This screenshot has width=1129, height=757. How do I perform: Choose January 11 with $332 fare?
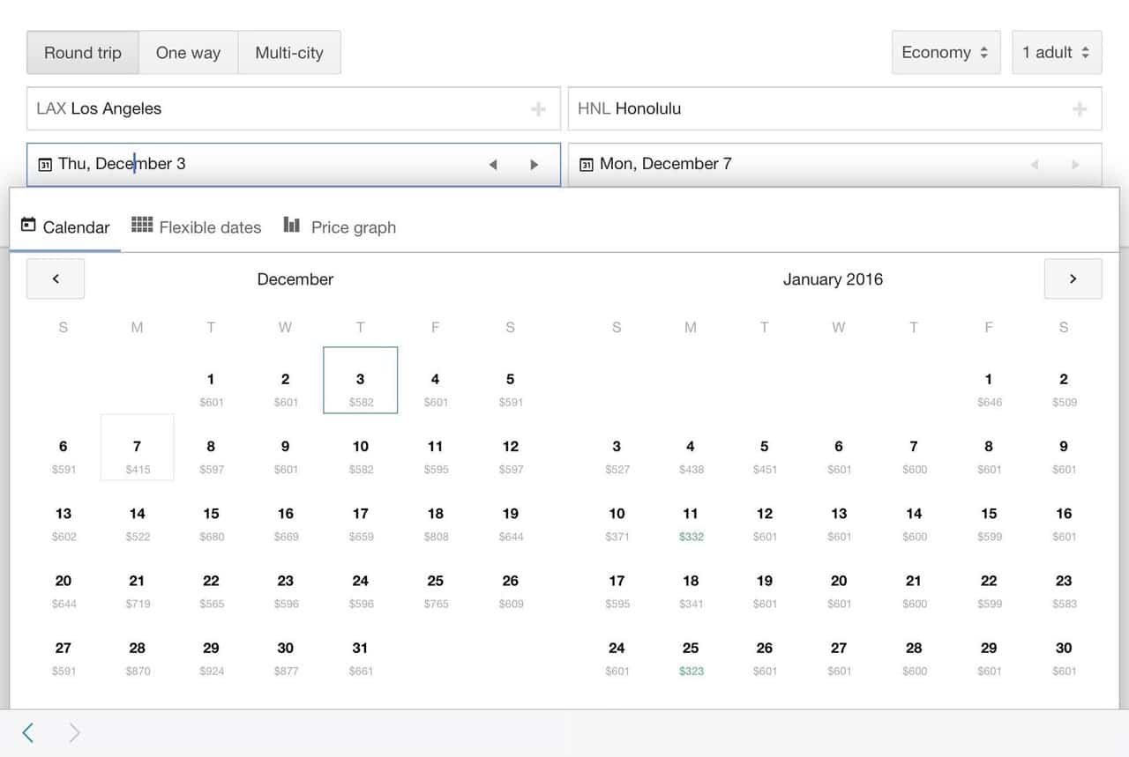[691, 523]
